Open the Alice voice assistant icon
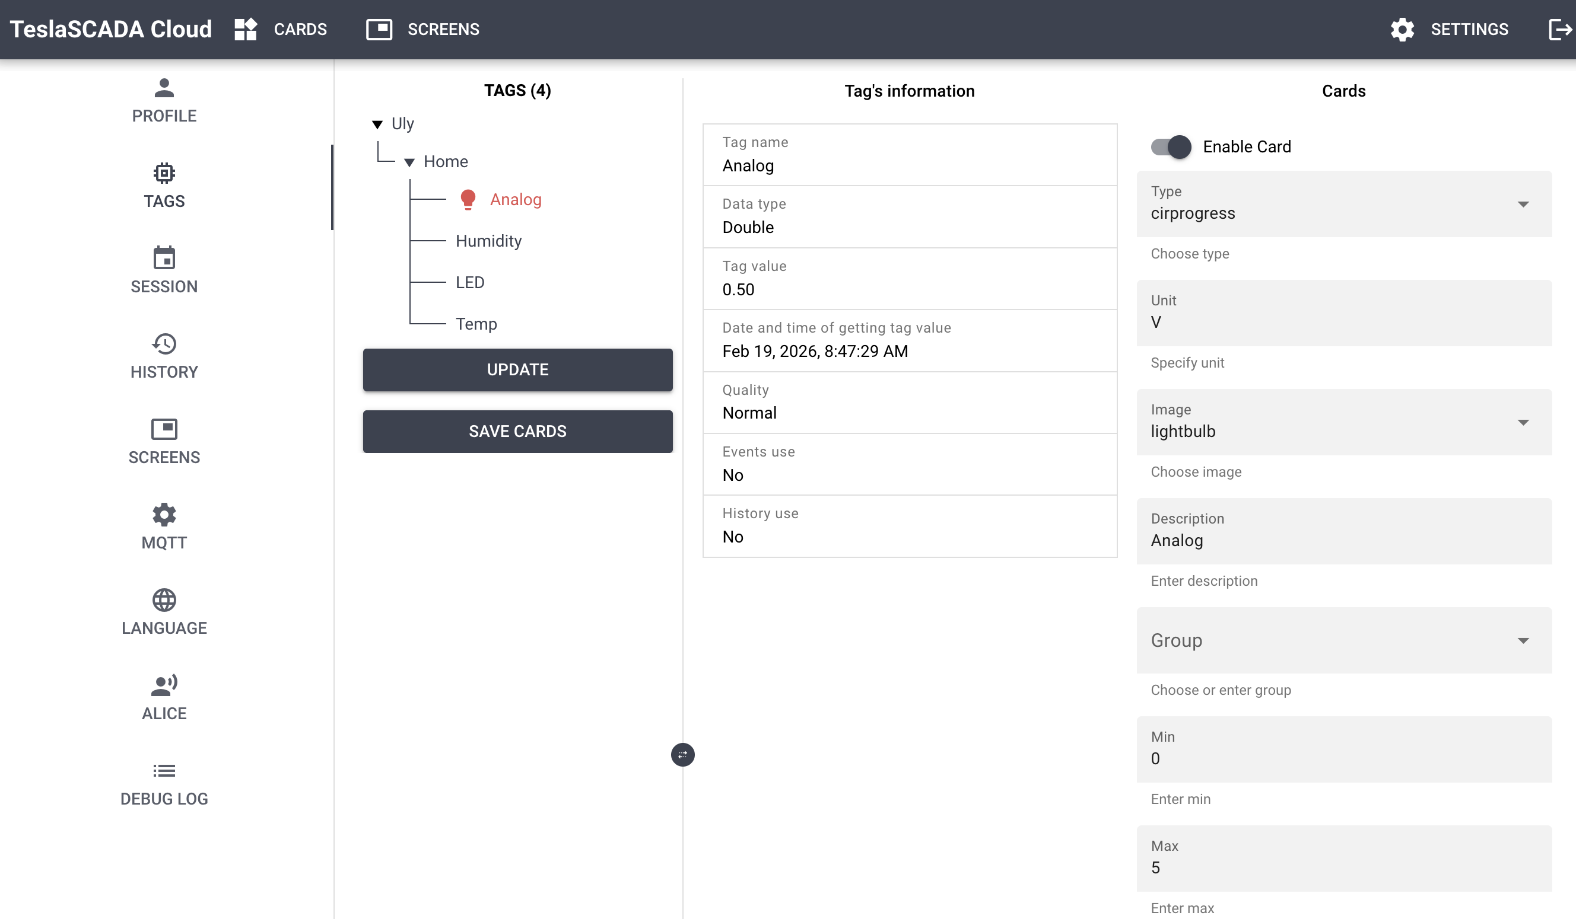This screenshot has height=919, width=1576. 164,685
